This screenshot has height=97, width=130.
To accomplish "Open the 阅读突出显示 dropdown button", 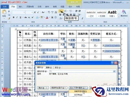I will [x=59, y=88].
